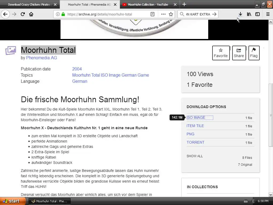
Task: Click the browser forward arrow
Action: pyautogui.click(x=14, y=14)
